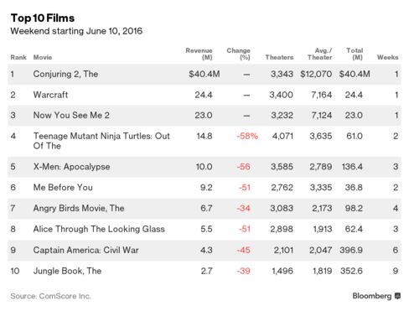Select the Rank column header
This screenshot has height=311, width=409.
pyautogui.click(x=18, y=57)
